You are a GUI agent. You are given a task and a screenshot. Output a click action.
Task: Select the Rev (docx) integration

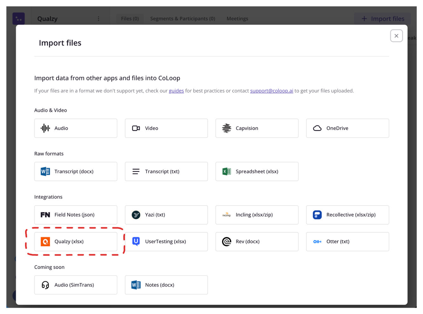(x=257, y=242)
